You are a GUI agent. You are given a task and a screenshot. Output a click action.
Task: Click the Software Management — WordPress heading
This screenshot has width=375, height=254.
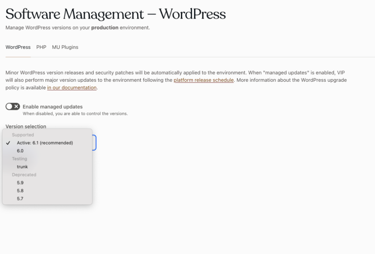(115, 14)
